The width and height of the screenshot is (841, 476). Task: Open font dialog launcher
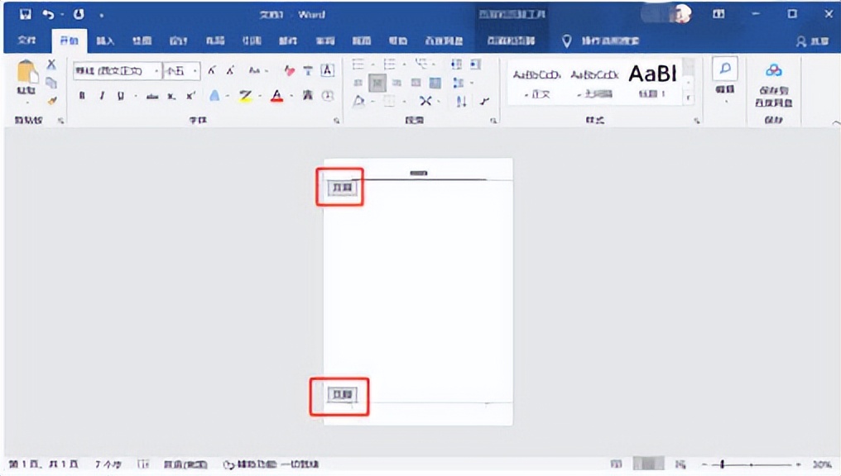coord(336,121)
